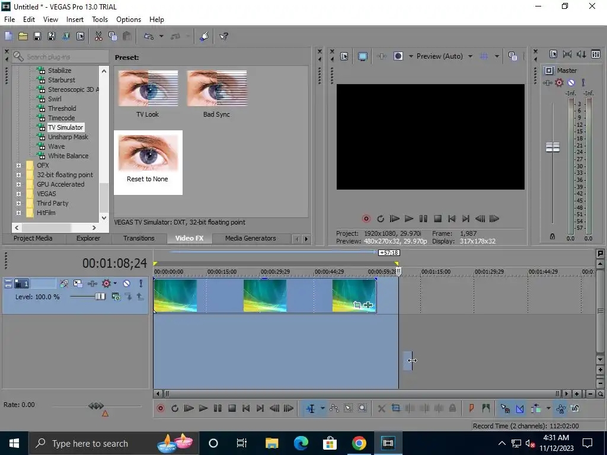607x455 pixels.
Task: Solo video track 1
Action: pos(141,284)
